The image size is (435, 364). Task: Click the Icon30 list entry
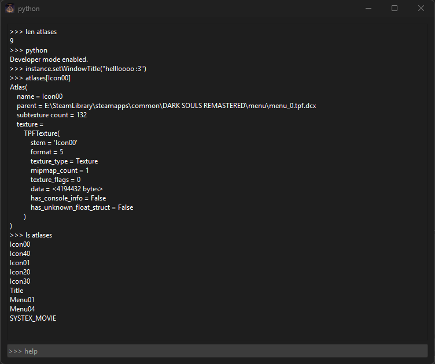20,281
